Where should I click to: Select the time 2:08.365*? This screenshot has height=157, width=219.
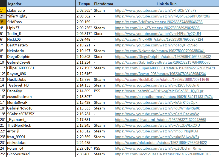(84, 10)
